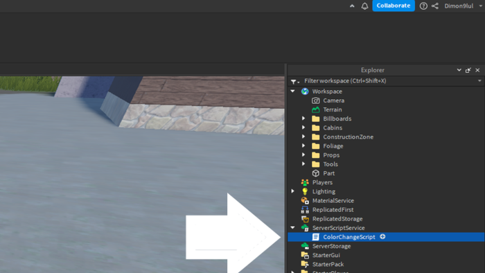Click the Part cube icon
This screenshot has width=485, height=273.
click(315, 173)
